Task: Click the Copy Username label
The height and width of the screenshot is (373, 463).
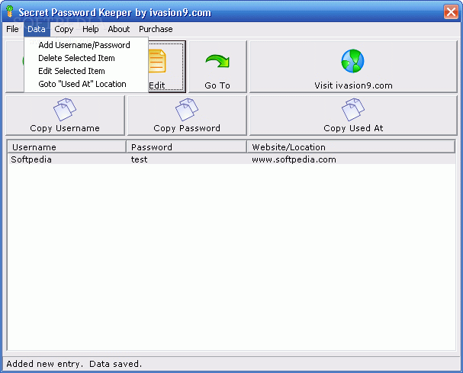Action: pyautogui.click(x=65, y=128)
